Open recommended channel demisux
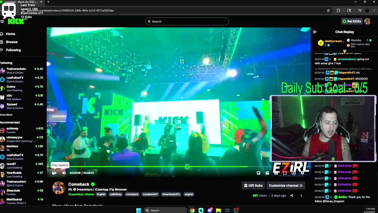 22,148
